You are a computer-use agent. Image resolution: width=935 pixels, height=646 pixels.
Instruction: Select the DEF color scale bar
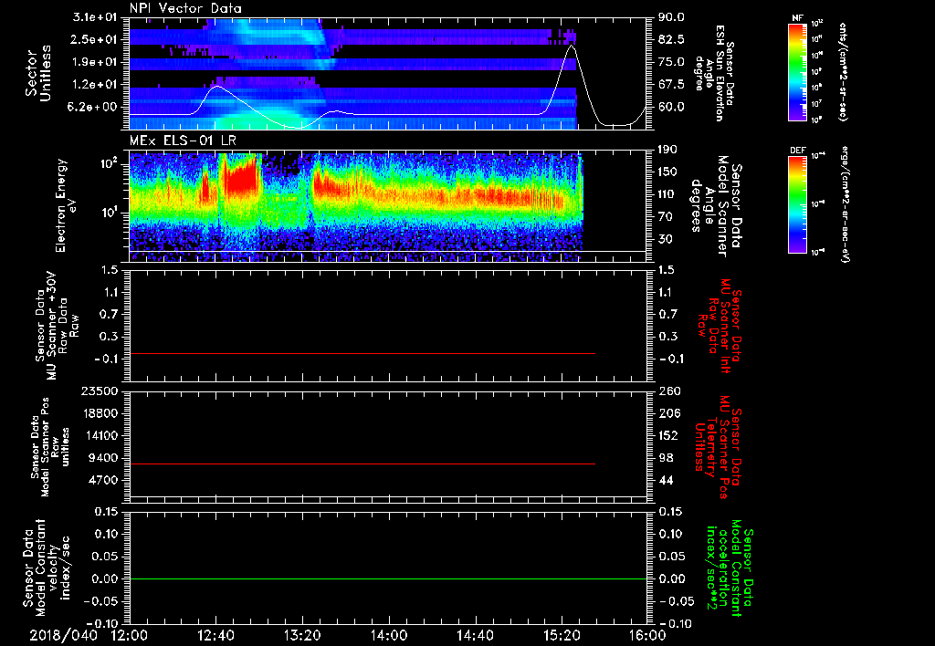[x=797, y=204]
